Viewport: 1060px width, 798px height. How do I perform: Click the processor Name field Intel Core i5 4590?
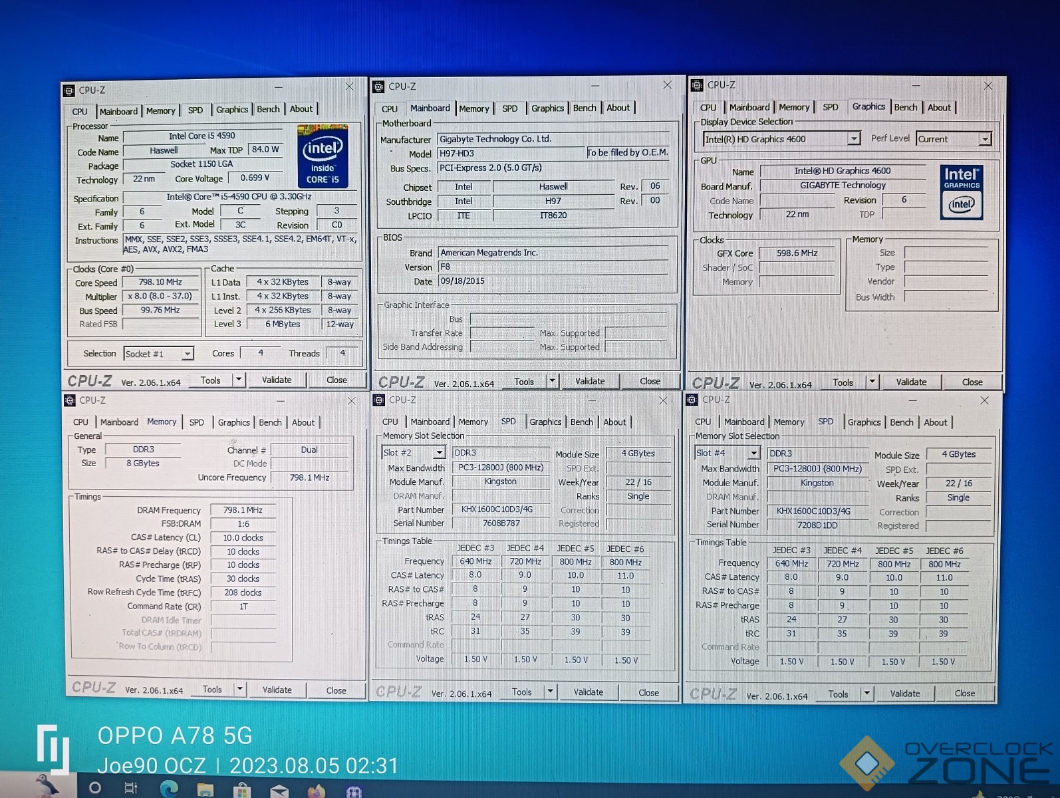202,136
